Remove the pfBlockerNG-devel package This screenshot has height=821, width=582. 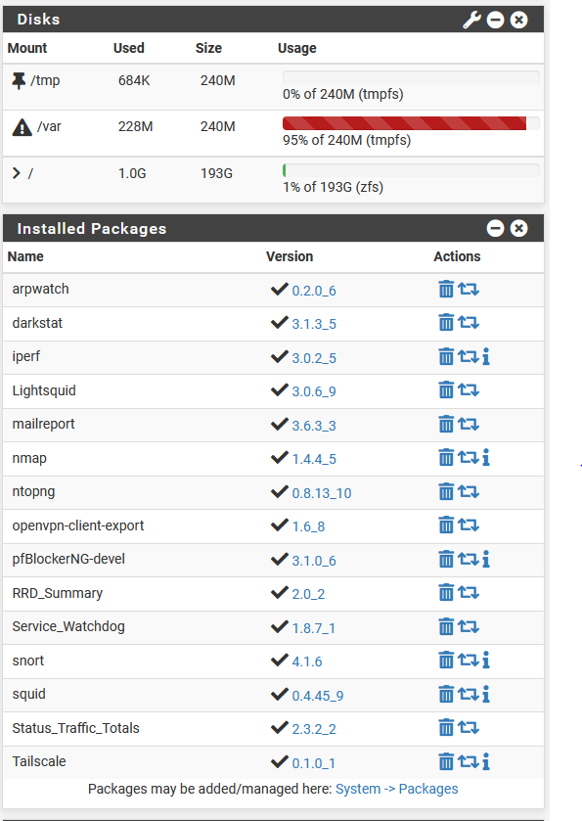(x=446, y=559)
